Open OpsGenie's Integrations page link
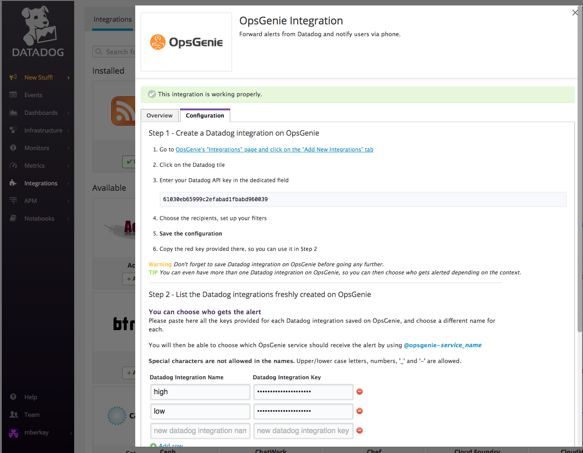Screen dimensions: 583x453 click(274, 150)
